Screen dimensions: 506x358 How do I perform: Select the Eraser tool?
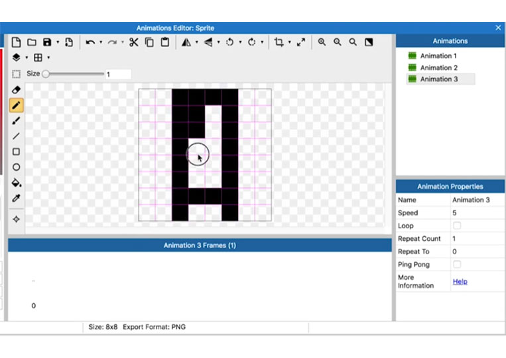[x=16, y=90]
